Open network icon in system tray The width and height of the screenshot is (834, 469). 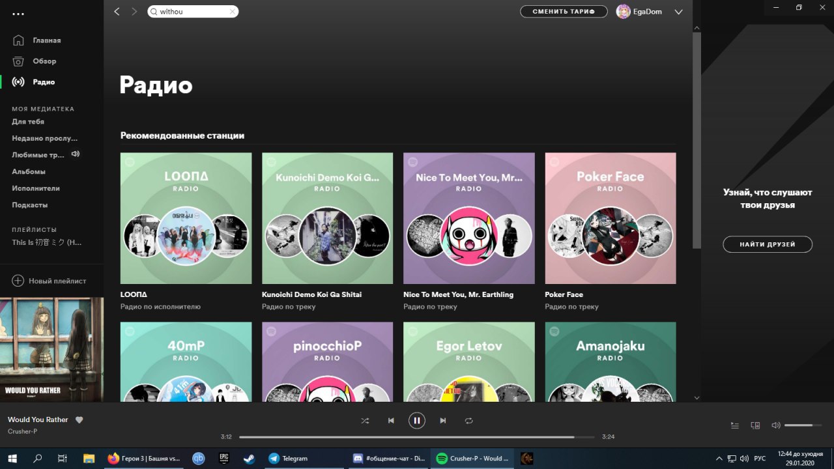click(732, 459)
